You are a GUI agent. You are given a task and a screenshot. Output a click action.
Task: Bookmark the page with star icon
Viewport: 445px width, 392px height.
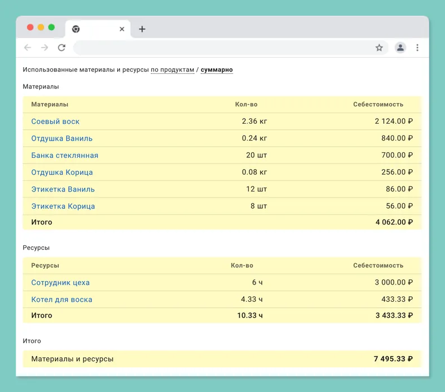coord(379,48)
